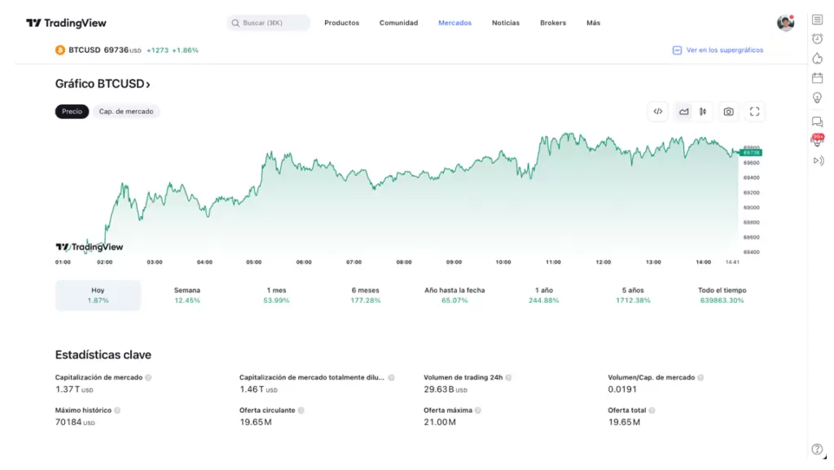Open the alerts clock icon
834x470 pixels.
click(818, 39)
